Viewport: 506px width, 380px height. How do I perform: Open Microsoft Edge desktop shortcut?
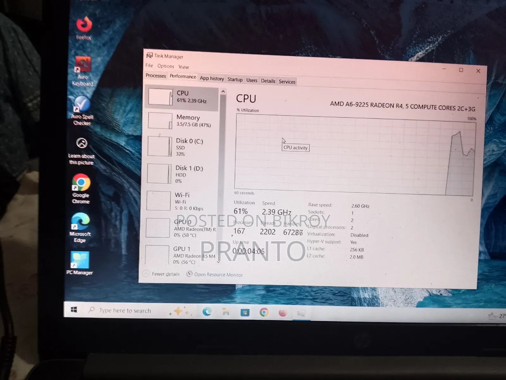[80, 227]
